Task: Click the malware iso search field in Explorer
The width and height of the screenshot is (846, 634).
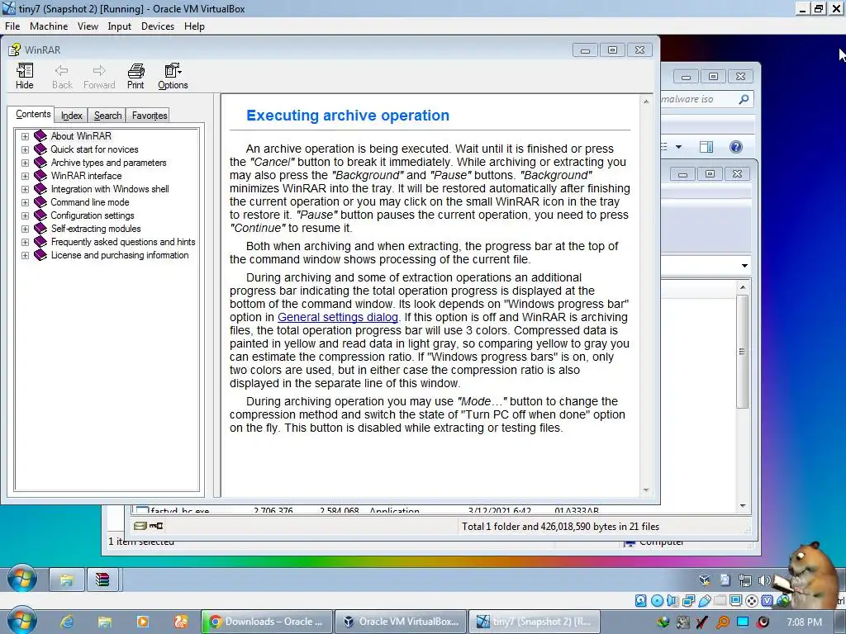Action: [698, 99]
